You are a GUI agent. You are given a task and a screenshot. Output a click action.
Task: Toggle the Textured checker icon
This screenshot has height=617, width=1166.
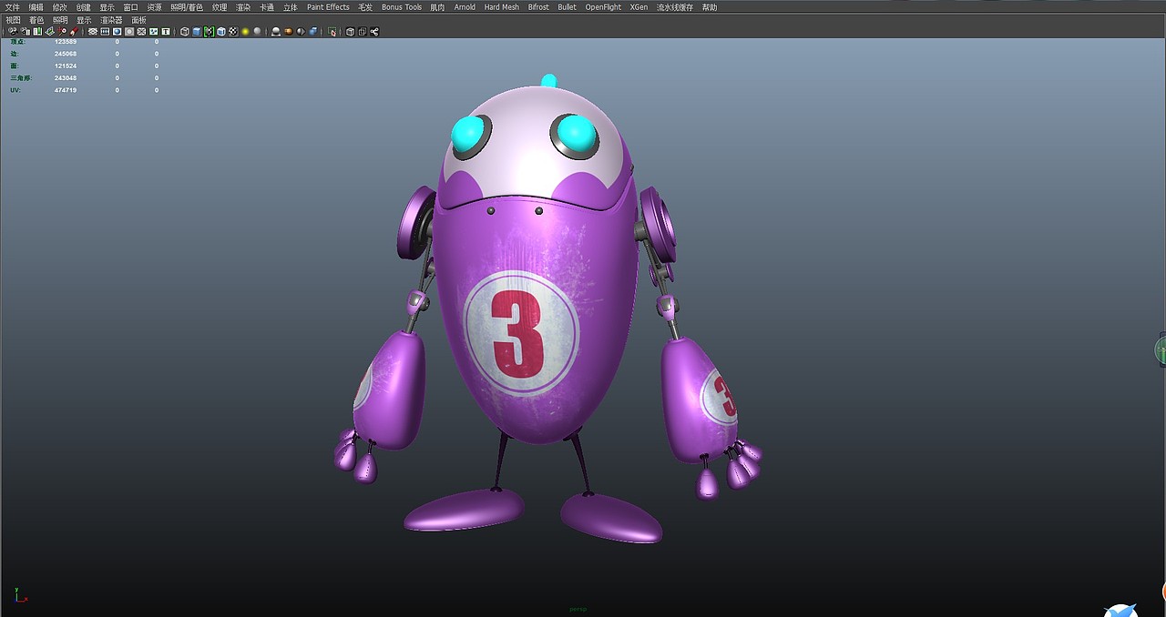click(233, 31)
